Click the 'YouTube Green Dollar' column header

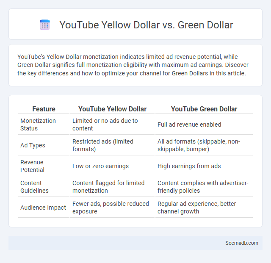pyautogui.click(x=204, y=109)
